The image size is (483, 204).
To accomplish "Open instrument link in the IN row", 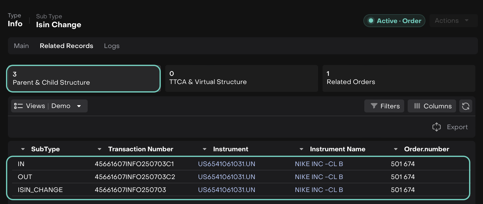I will (x=226, y=164).
